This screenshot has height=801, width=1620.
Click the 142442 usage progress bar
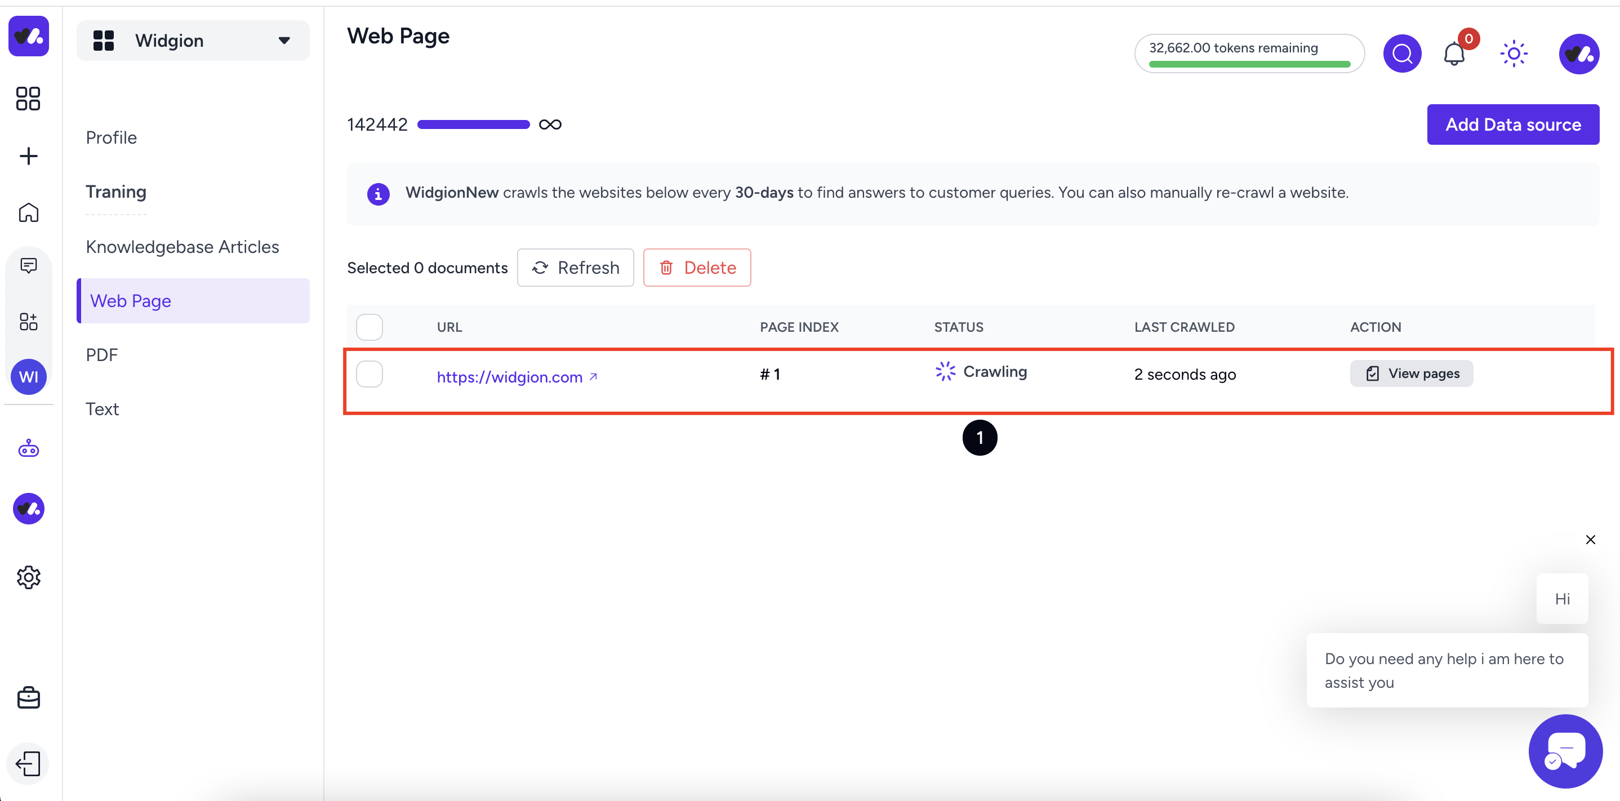coord(473,124)
